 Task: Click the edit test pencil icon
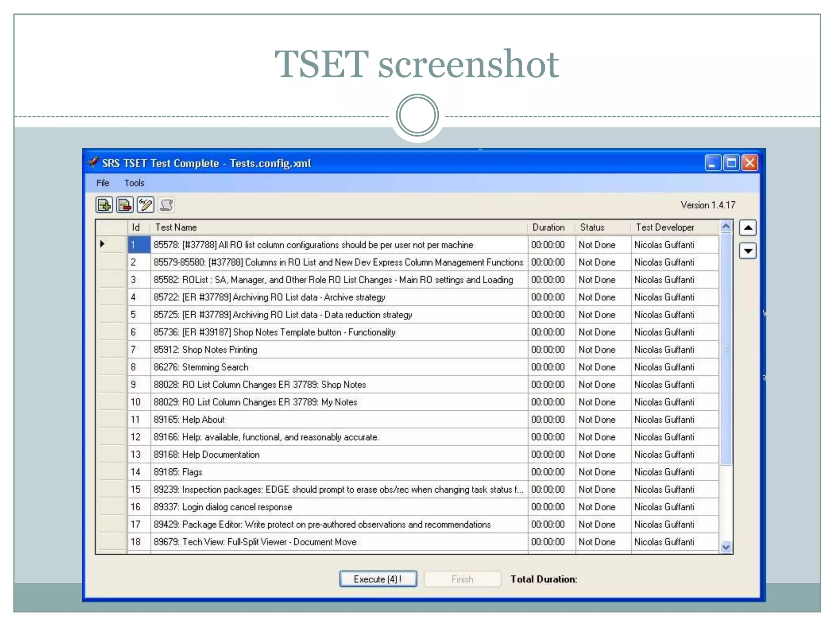(146, 205)
